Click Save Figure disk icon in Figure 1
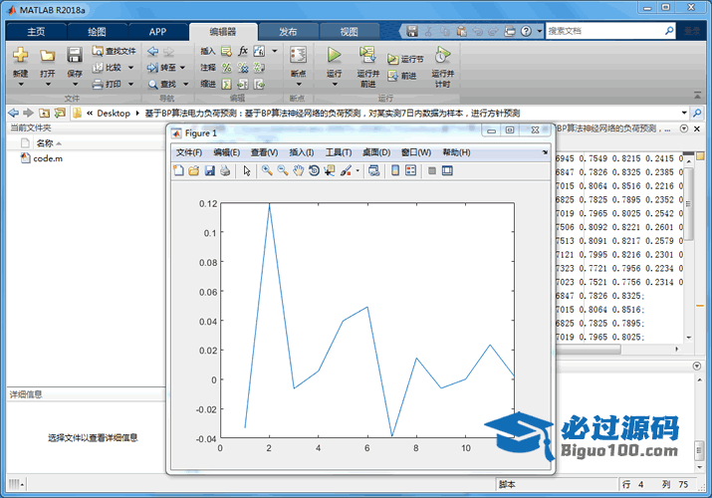The width and height of the screenshot is (712, 498). pos(209,170)
